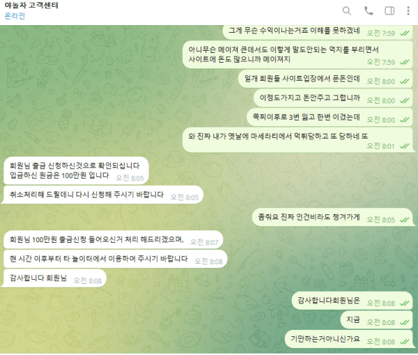
Task: Open search in this chat
Action: [x=346, y=11]
